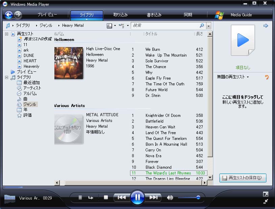Open the Media Guide tab
This screenshot has width=275, height=209.
point(241,15)
